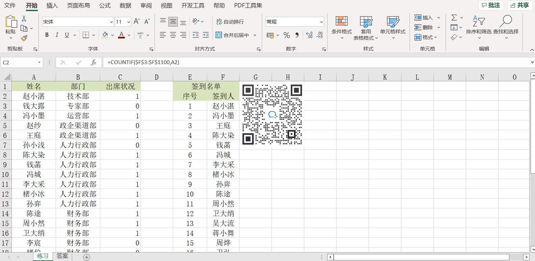
Task: Collapse the ribbon with the chevron
Action: [532, 50]
